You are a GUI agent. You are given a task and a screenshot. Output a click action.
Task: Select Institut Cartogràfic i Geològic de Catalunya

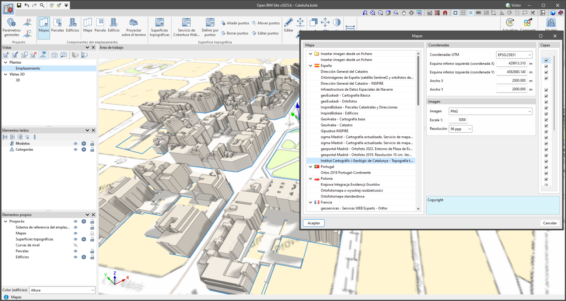366,161
